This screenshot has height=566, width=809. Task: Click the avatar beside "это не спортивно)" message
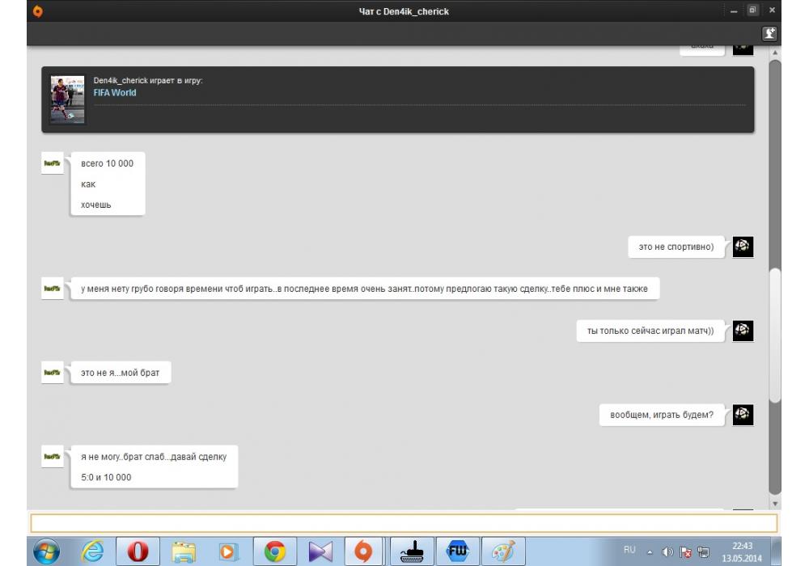743,247
